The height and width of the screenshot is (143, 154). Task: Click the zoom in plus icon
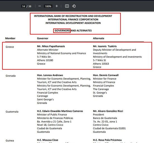pos(57,6)
